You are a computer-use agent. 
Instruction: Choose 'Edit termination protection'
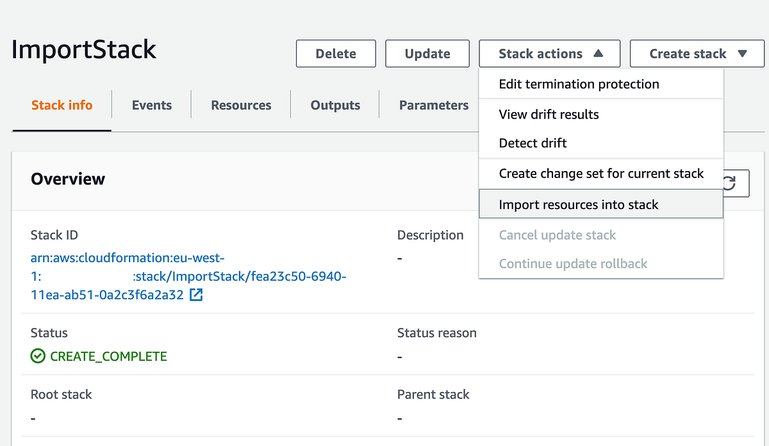(x=579, y=84)
